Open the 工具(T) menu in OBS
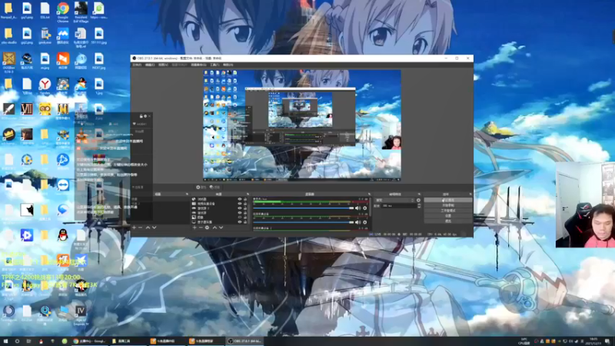 (x=214, y=65)
